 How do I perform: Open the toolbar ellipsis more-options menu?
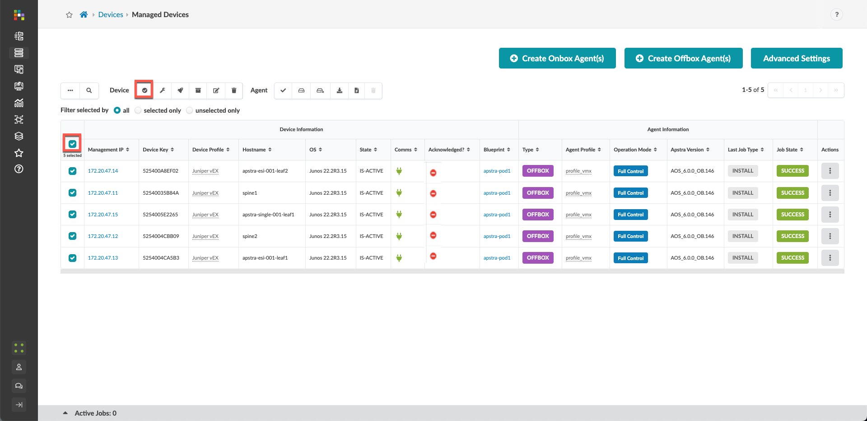(x=70, y=91)
